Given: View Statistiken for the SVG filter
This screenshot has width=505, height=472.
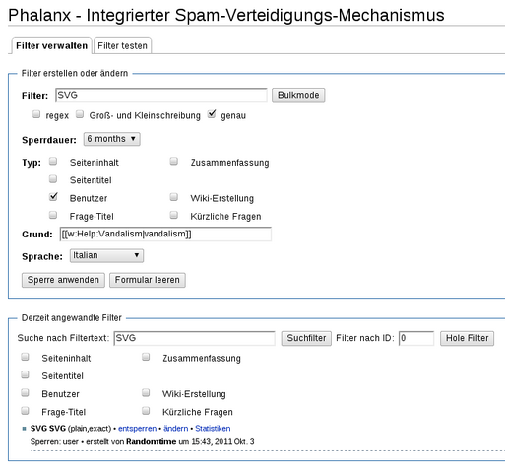Looking at the screenshot, I should (213, 429).
